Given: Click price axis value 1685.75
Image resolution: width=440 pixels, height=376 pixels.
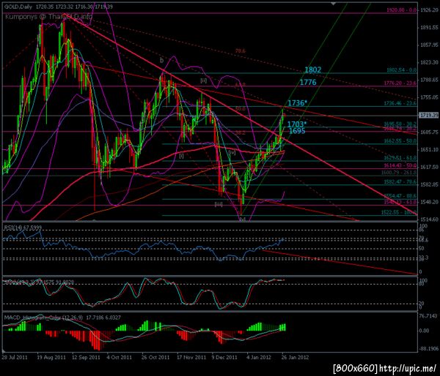Looking at the screenshot, I should coord(429,132).
